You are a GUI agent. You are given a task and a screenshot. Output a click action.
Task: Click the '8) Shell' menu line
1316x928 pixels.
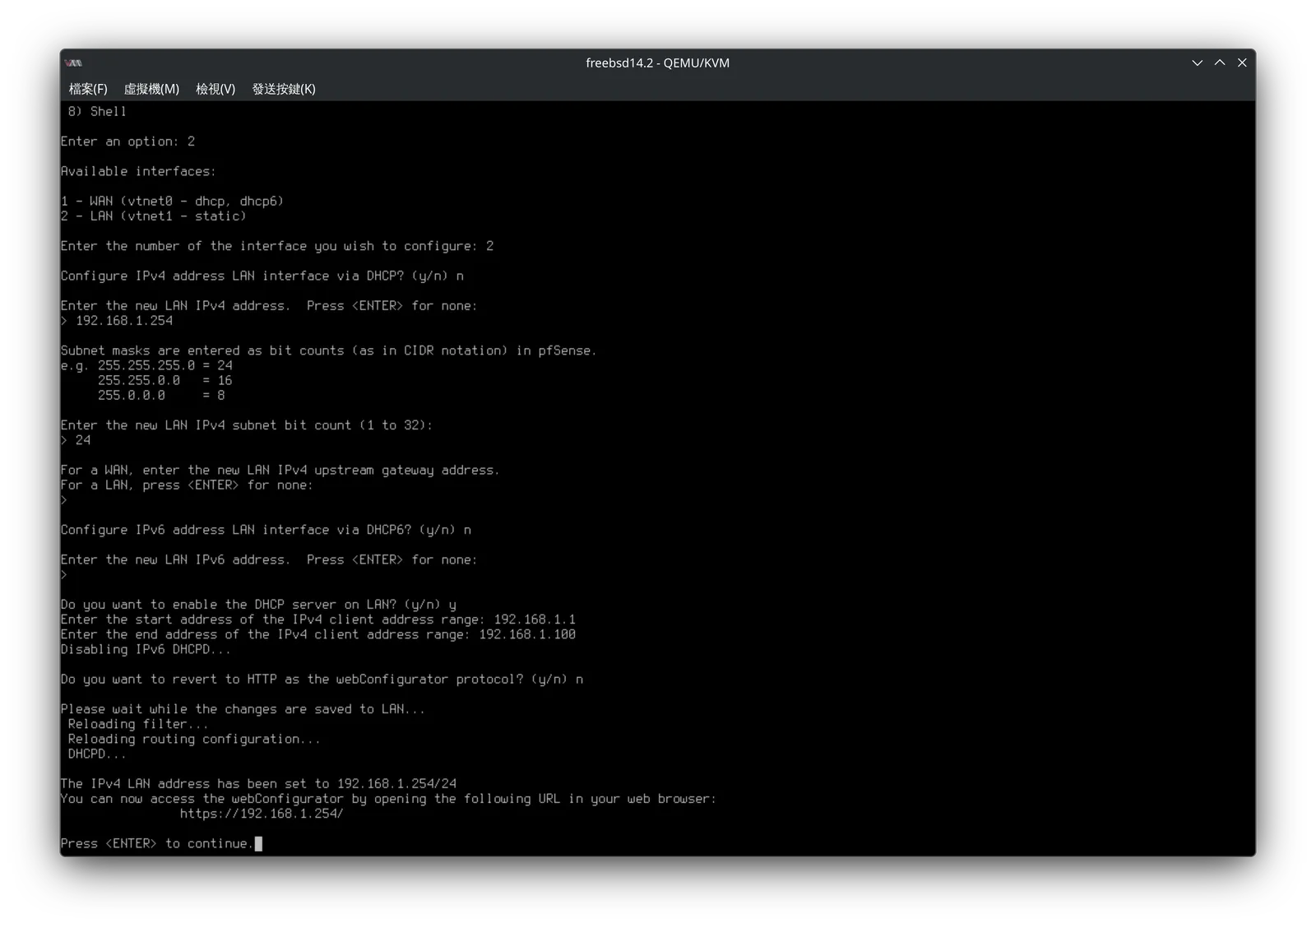(x=97, y=111)
